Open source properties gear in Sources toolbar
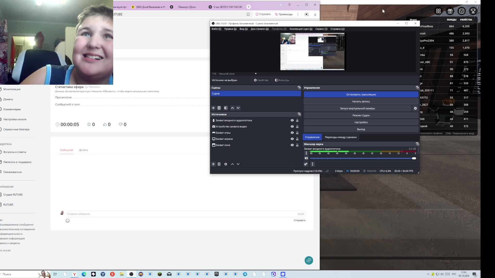The height and width of the screenshot is (278, 495). pos(226,164)
